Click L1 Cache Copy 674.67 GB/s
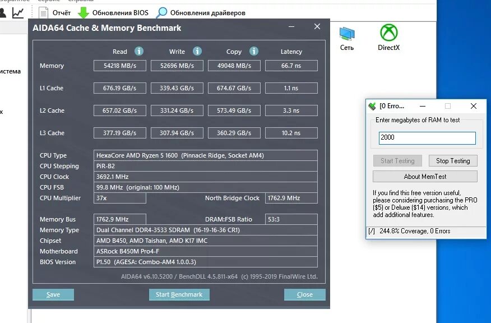491x323 pixels. [234, 88]
